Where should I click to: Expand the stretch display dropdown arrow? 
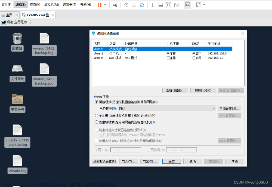click(x=204, y=5)
